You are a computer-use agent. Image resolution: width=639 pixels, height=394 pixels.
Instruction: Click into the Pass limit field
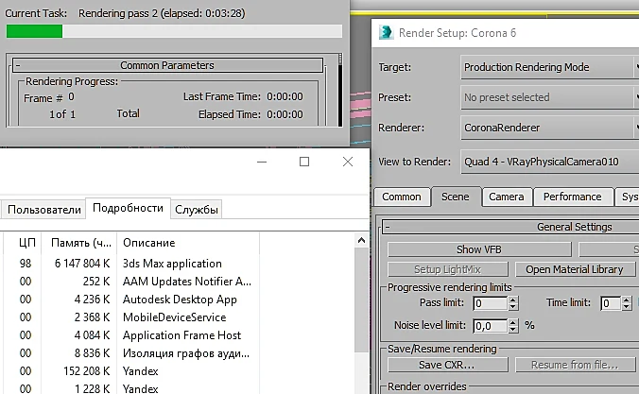point(491,303)
